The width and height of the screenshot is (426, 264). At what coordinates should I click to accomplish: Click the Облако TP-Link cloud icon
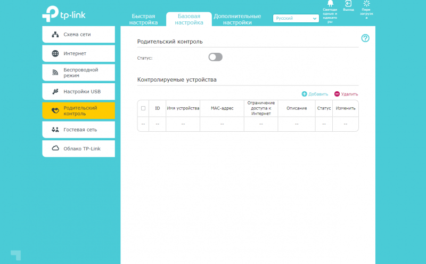click(55, 148)
